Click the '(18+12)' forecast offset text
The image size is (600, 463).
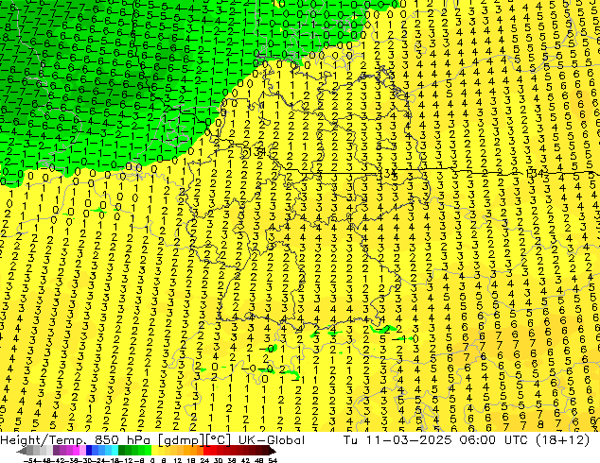tap(562, 440)
